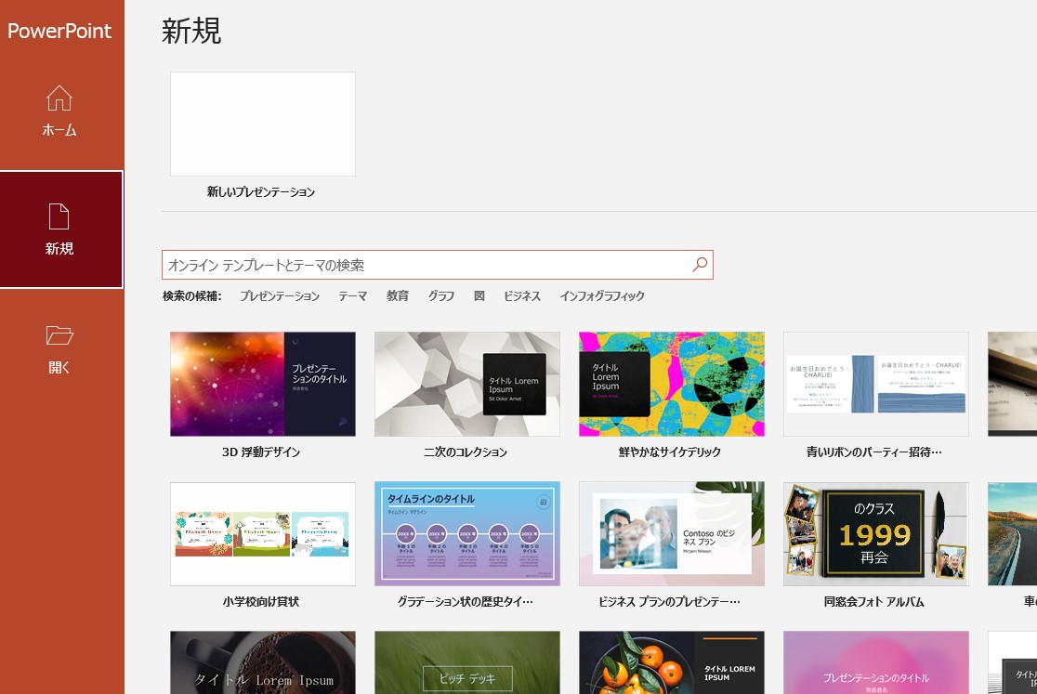1037x694 pixels.
Task: Click the 二次のコレクション caption text
Action: click(465, 452)
